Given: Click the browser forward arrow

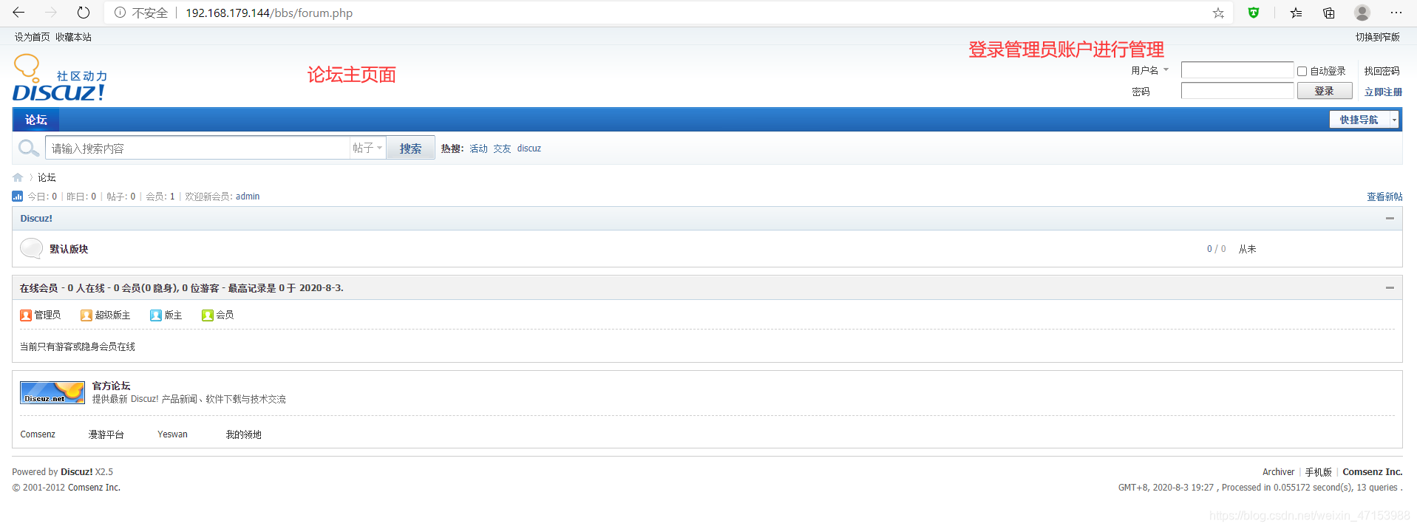Looking at the screenshot, I should coord(51,13).
